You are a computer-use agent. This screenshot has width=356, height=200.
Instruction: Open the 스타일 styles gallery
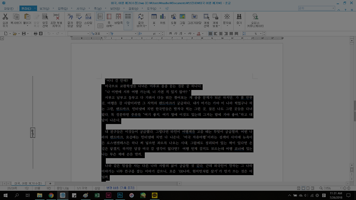[88, 17]
